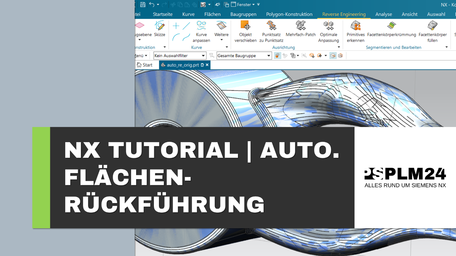This screenshot has height=256, width=456.
Task: Click the Undo arrow icon
Action: (152, 5)
